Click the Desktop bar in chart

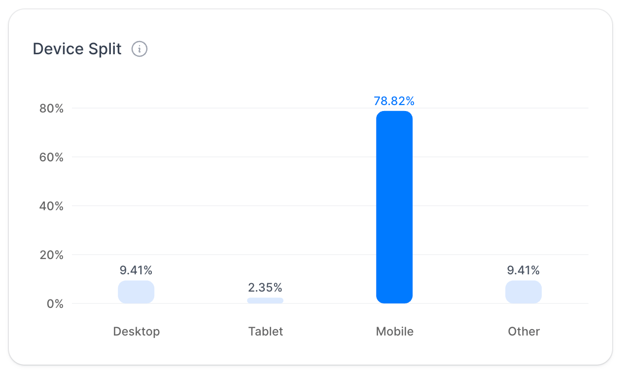(136, 292)
